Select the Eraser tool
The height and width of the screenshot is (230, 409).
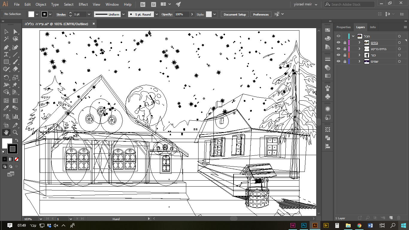(15, 69)
